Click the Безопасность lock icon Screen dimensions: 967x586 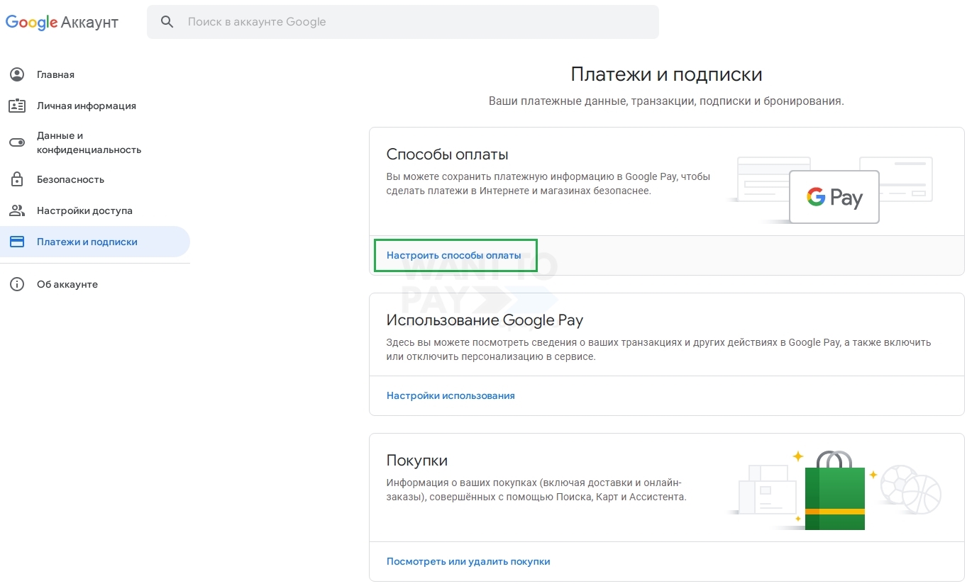[x=16, y=179]
